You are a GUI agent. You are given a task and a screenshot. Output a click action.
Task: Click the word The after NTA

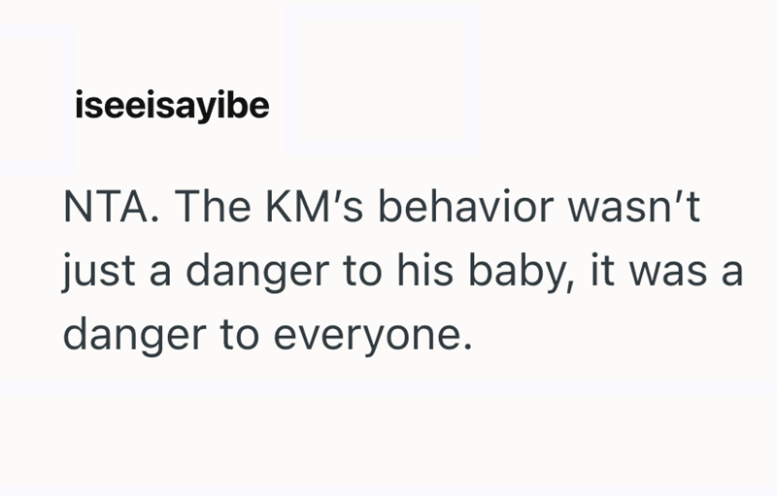pos(213,207)
